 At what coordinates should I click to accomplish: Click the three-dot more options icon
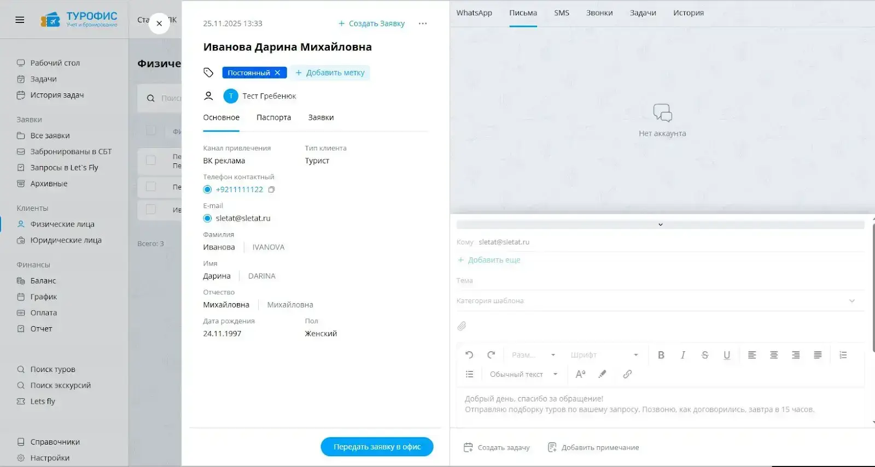(423, 23)
